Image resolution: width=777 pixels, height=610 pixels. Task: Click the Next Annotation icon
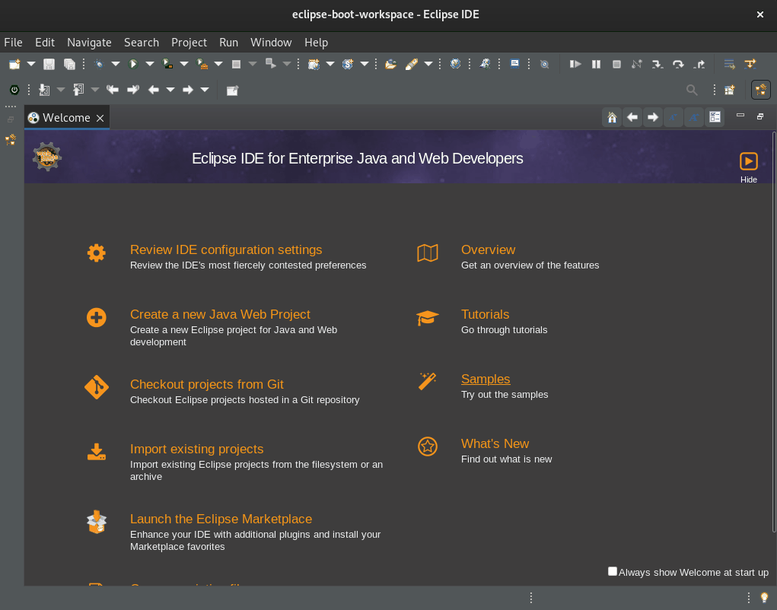pos(43,90)
